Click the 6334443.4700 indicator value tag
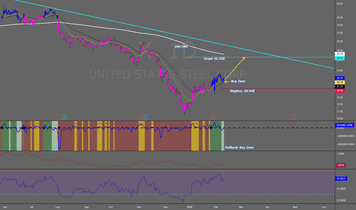The height and width of the screenshot is (210, 356). click(344, 125)
